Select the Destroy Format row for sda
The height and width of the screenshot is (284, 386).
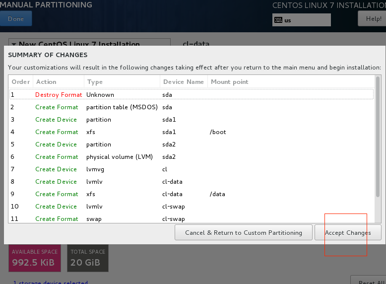pos(192,95)
